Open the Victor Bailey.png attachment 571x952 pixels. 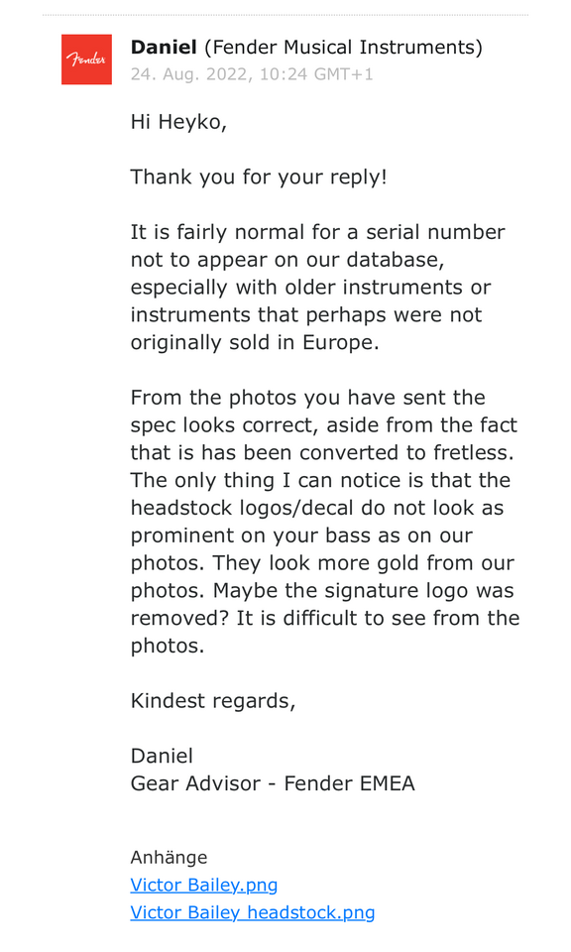coord(204,885)
